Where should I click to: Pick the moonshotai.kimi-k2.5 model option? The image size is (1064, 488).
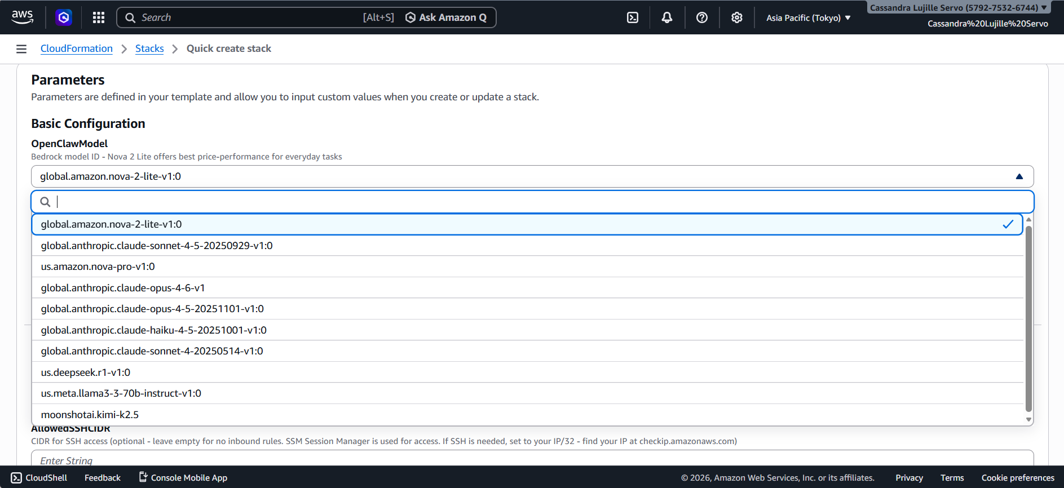pos(90,415)
